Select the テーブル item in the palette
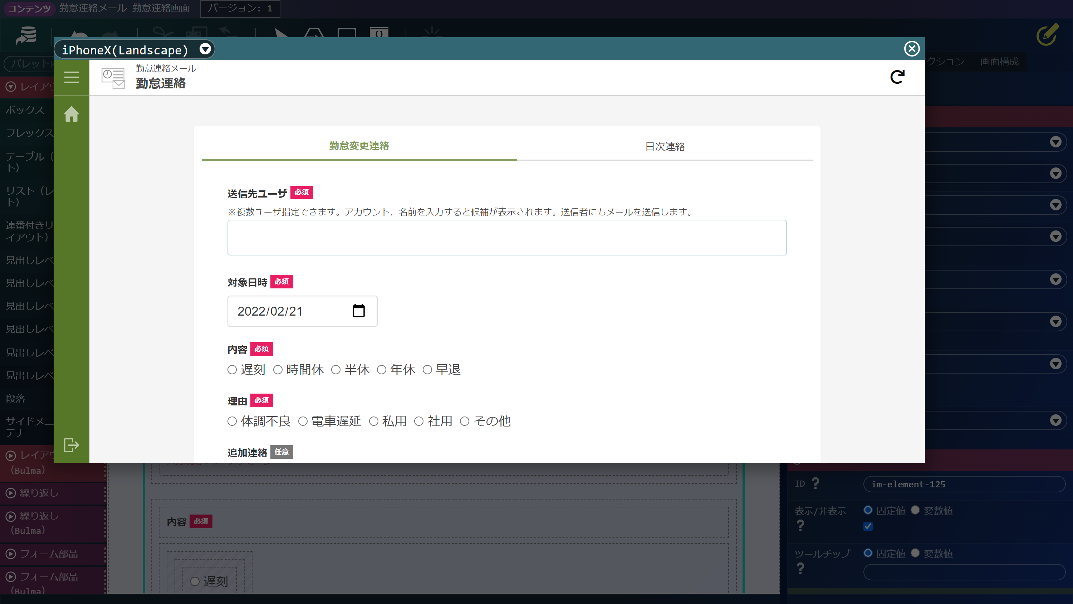 pyautogui.click(x=27, y=161)
